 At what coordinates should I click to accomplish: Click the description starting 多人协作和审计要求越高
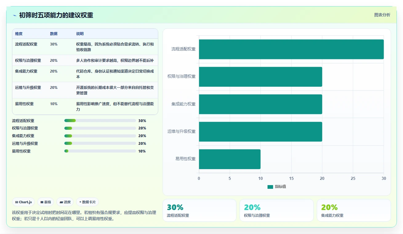pyautogui.click(x=115, y=61)
